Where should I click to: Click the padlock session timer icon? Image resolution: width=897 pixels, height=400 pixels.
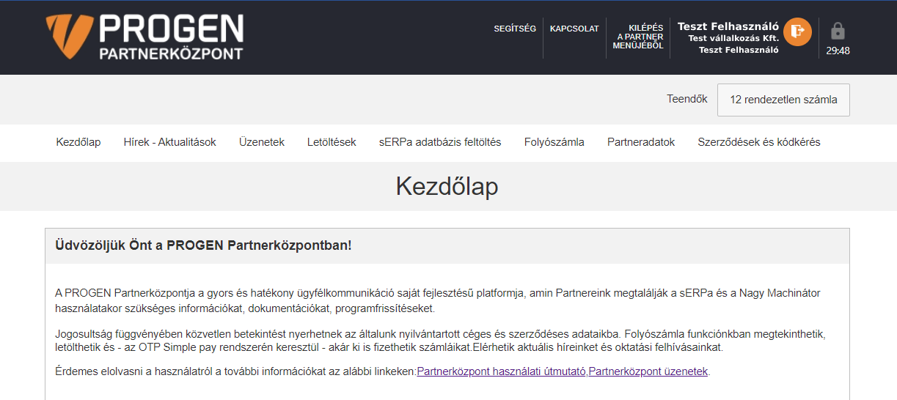pos(838,31)
